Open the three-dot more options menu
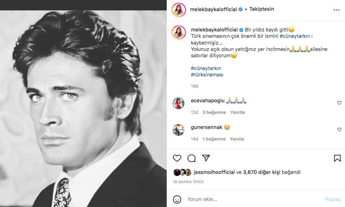Image resolution: width=345 pixels, height=207 pixels. coord(337,9)
